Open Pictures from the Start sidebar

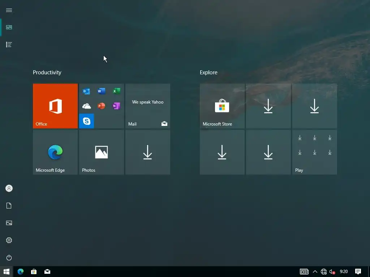click(9, 223)
